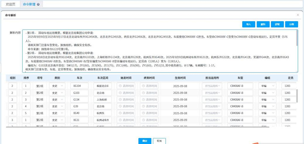Expand the 类别 dropdown in the 0G104 row
Viewport: 304px width, 144px height.
(57, 86)
